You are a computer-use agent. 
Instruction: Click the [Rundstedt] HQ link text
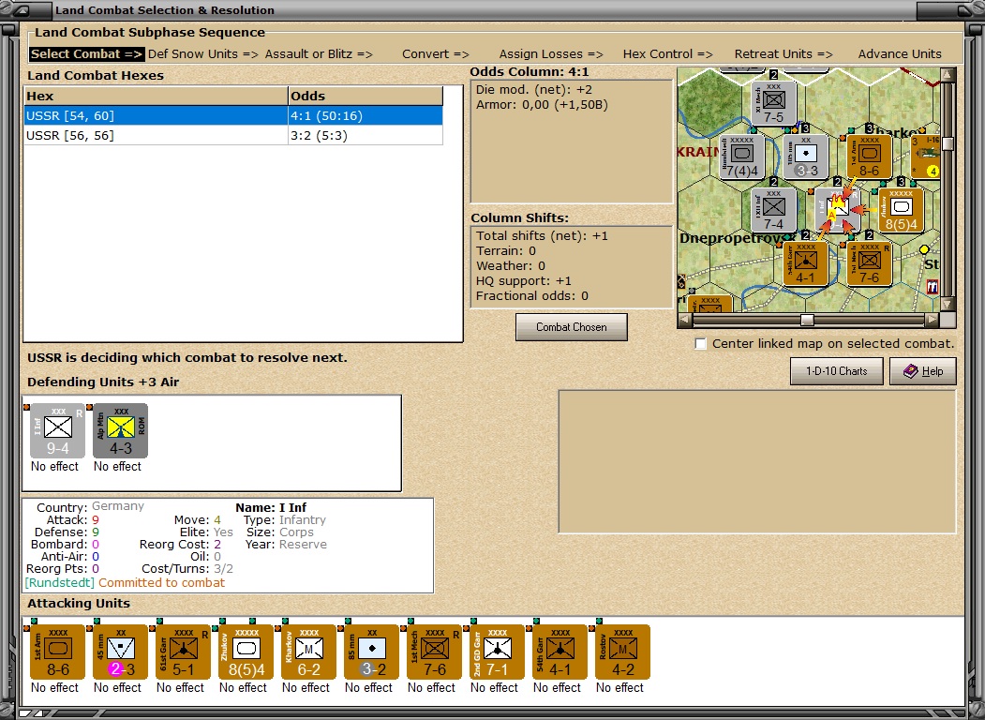(x=60, y=582)
